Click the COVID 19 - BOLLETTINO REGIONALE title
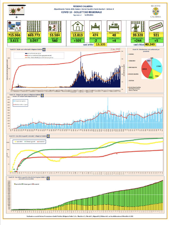 point(81,12)
